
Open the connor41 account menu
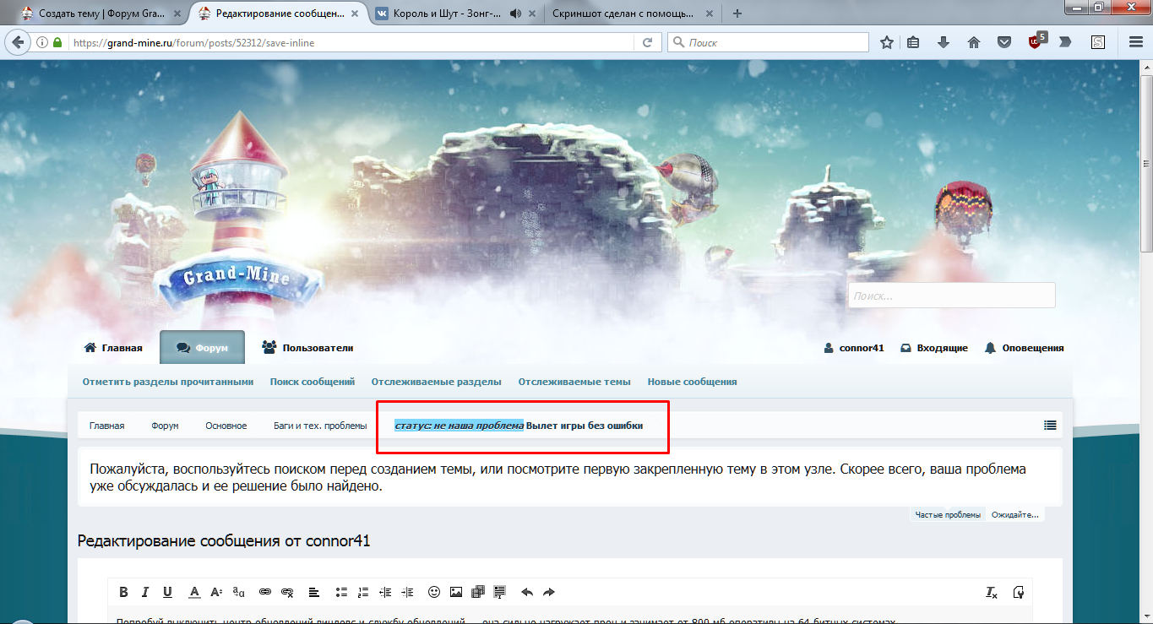click(x=853, y=348)
